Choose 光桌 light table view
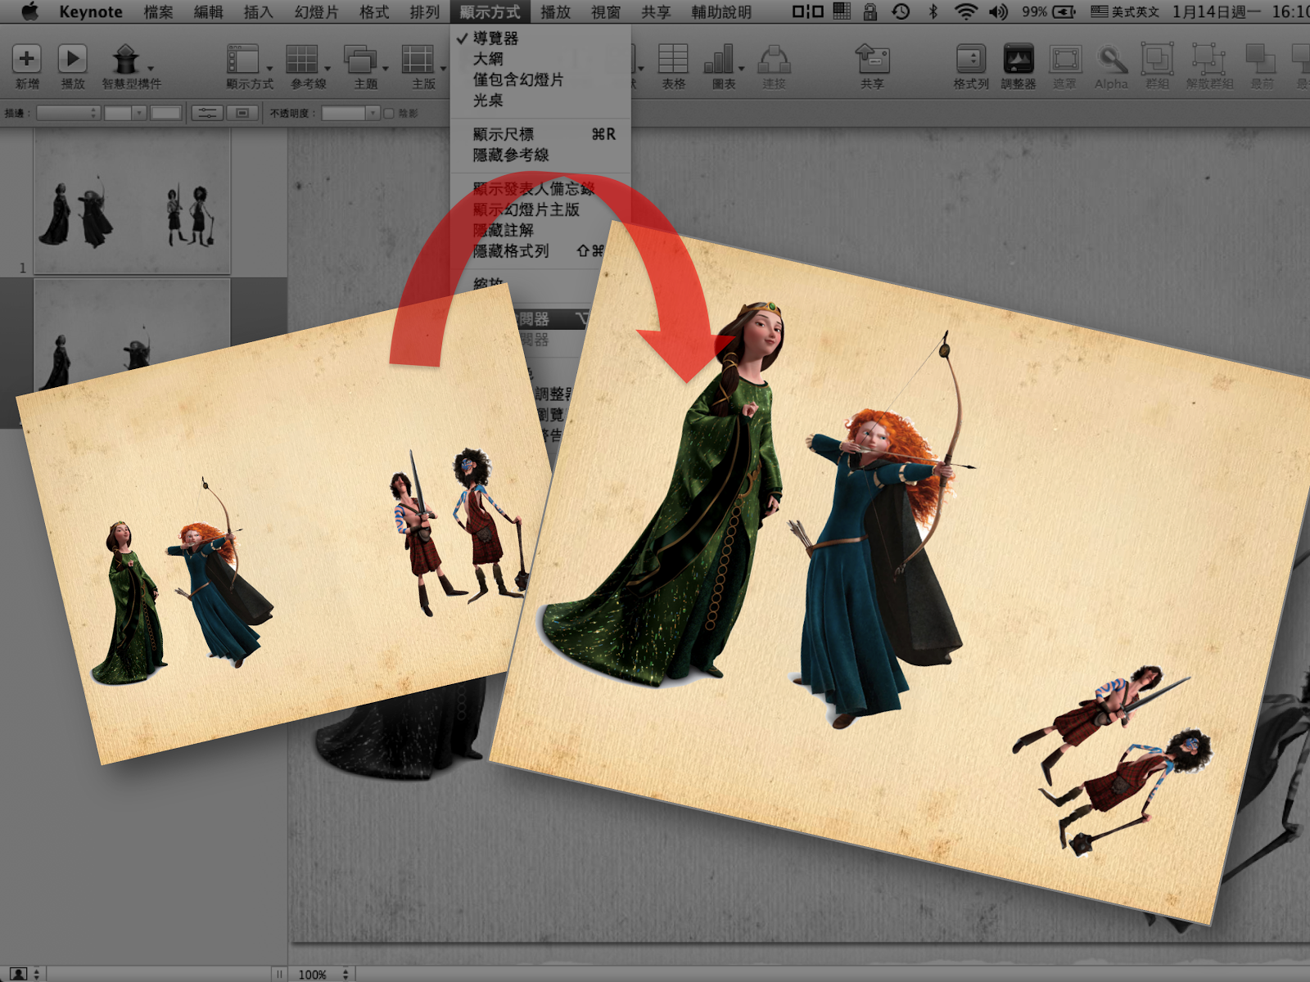Image resolution: width=1310 pixels, height=982 pixels. (540, 100)
